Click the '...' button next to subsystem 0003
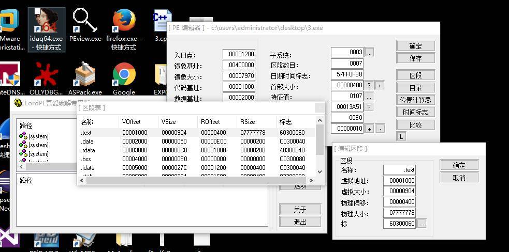This screenshot has width=509, height=252. (369, 52)
